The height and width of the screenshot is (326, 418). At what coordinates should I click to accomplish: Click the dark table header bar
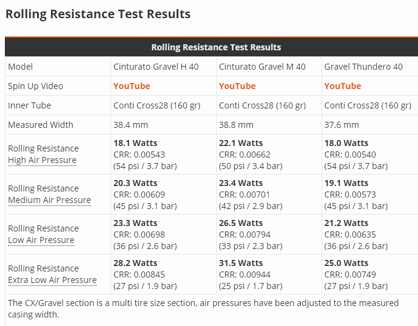click(x=215, y=47)
